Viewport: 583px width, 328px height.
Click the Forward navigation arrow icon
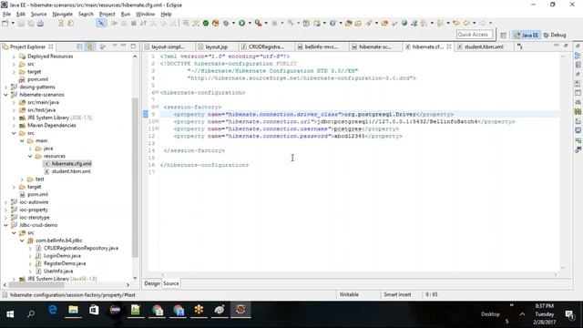[x=482, y=23]
